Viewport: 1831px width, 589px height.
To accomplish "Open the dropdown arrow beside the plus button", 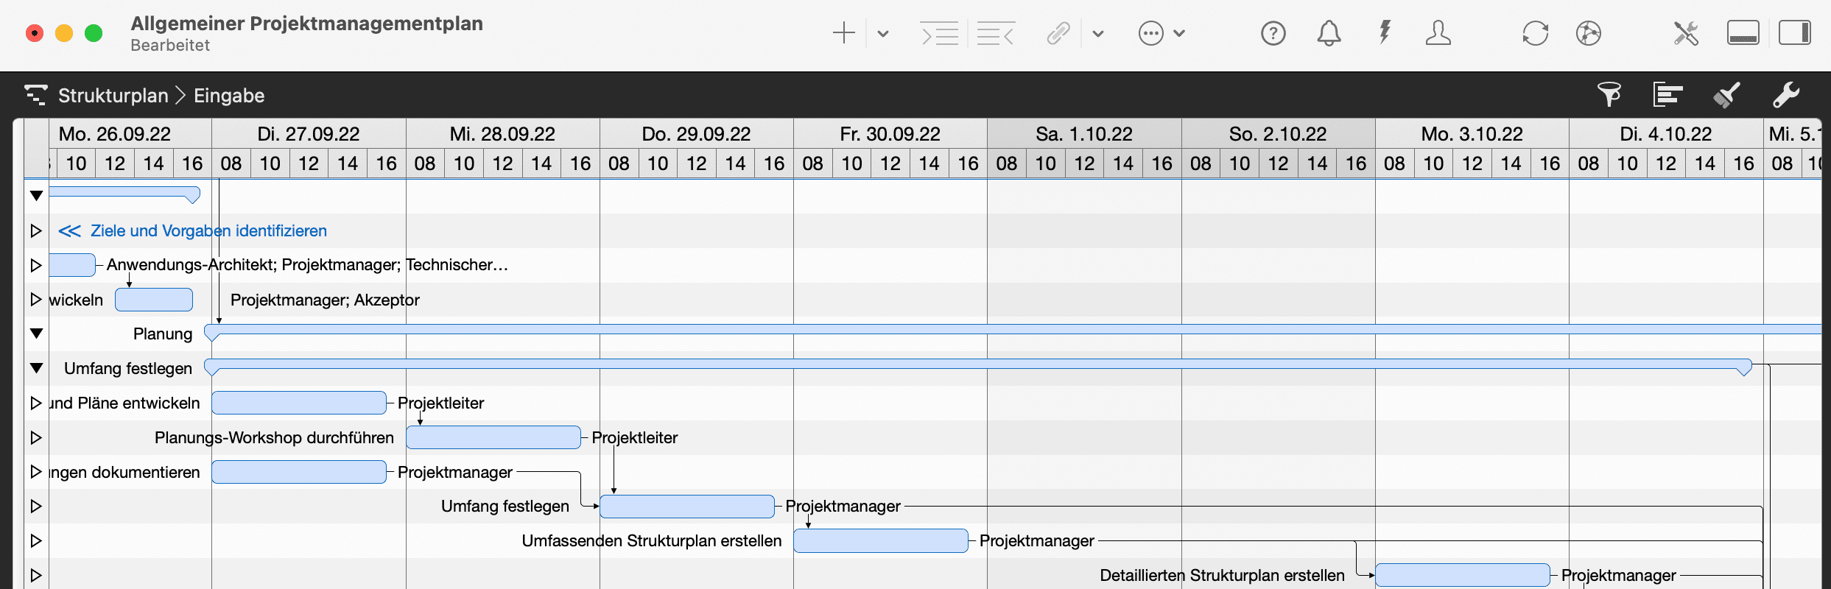I will [x=883, y=33].
